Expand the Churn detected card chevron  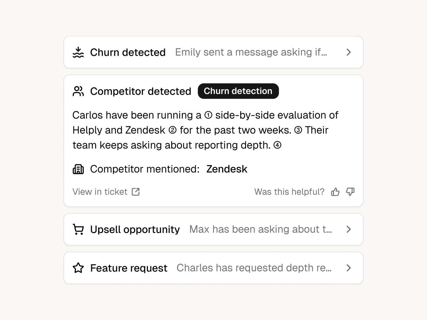349,52
